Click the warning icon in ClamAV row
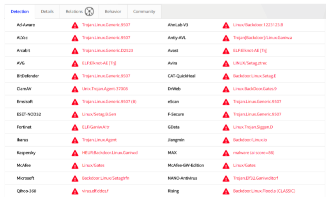 (x=75, y=89)
